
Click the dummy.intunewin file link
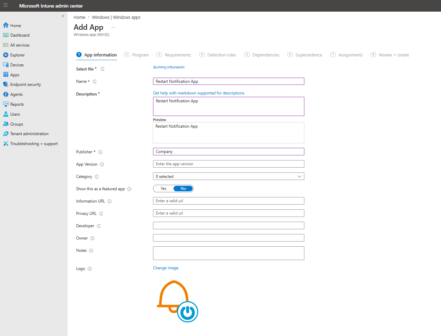point(169,67)
